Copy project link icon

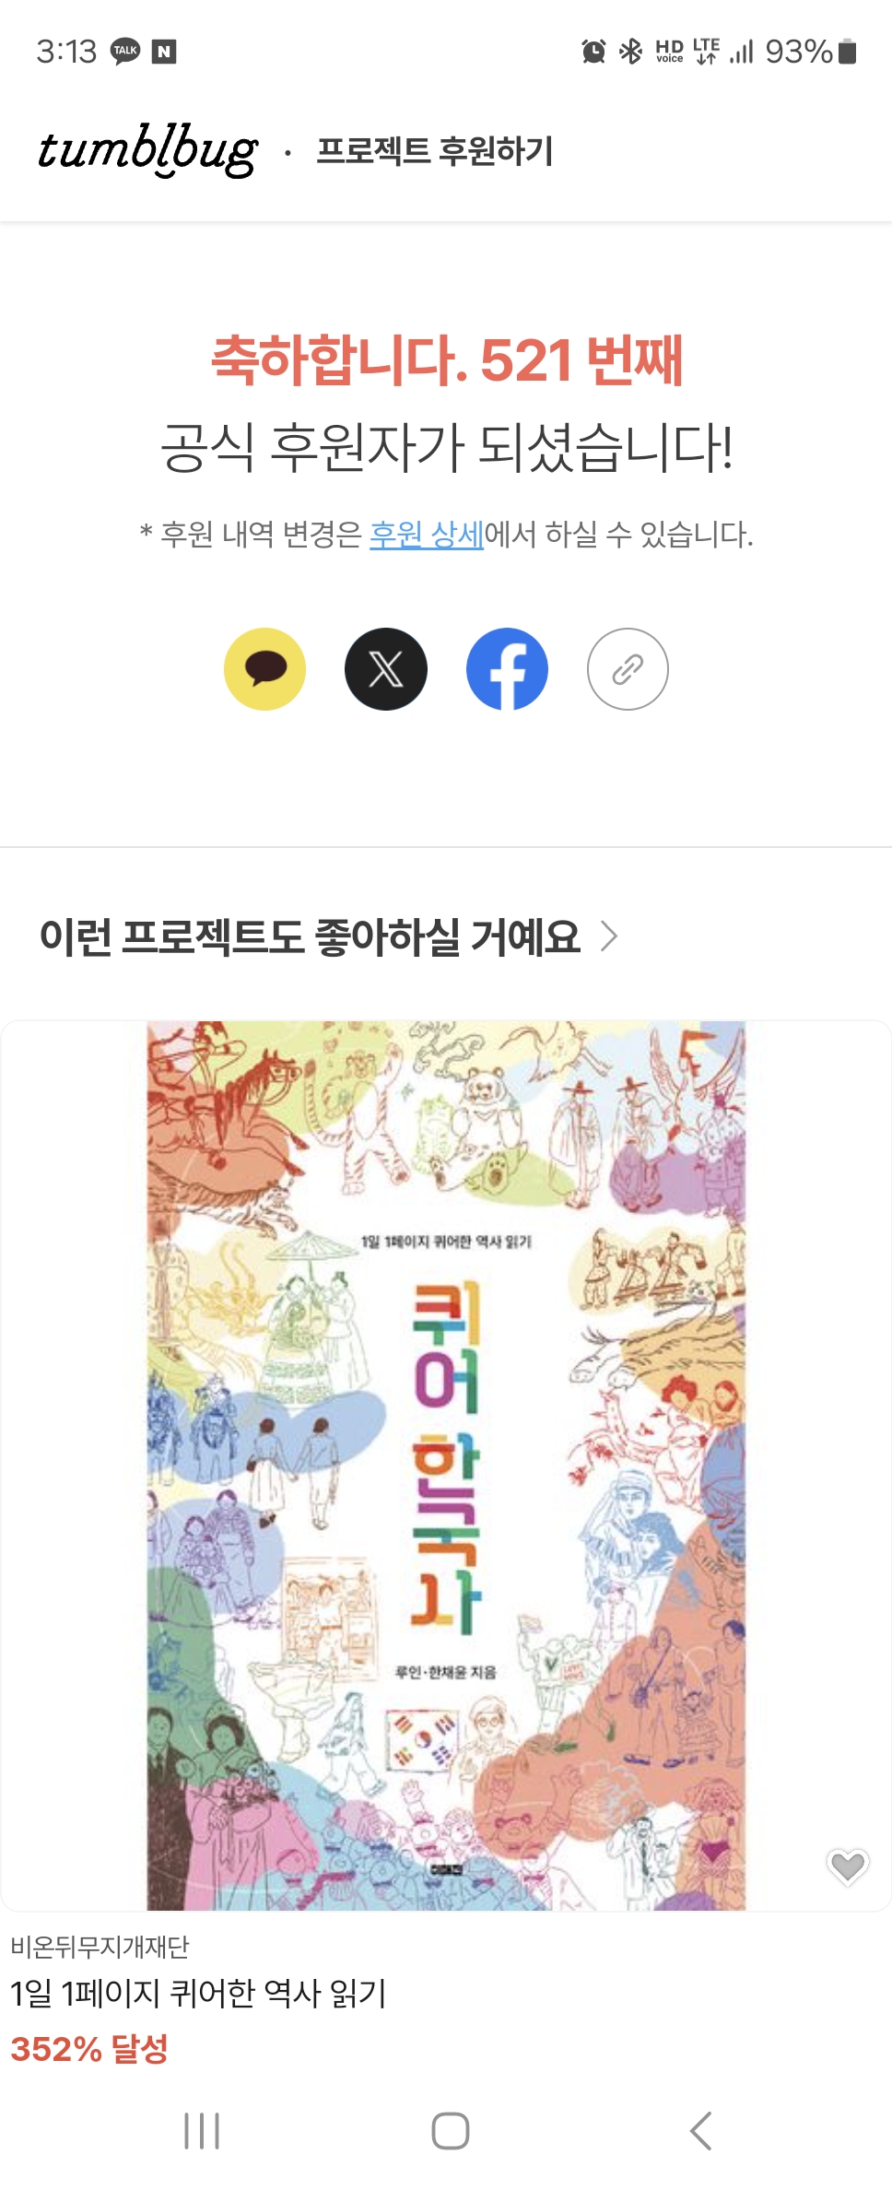pos(628,669)
